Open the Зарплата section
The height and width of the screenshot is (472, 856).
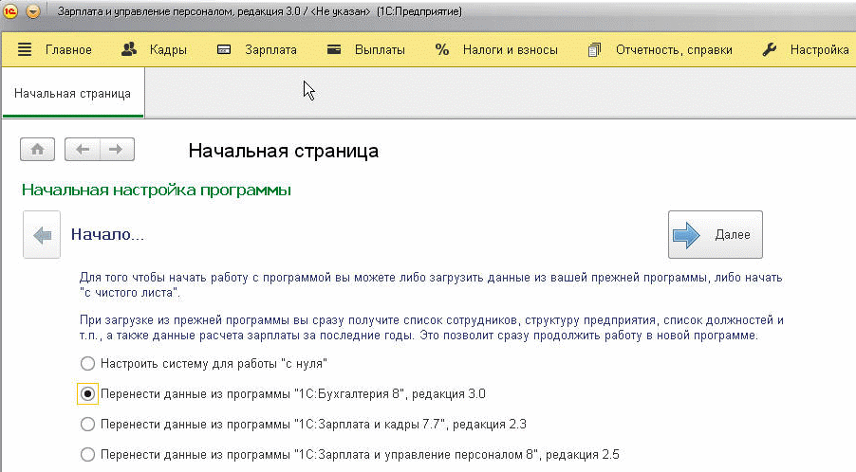[x=270, y=50]
